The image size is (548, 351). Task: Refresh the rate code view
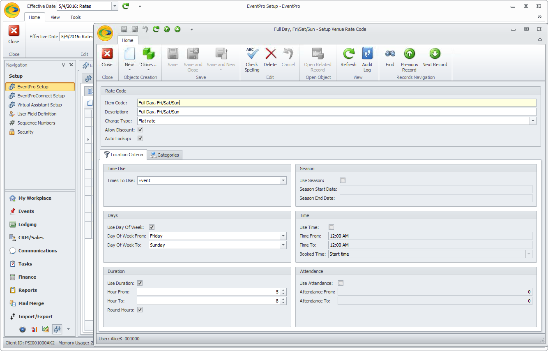coord(348,57)
